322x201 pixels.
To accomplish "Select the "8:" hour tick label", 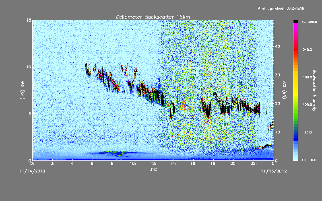I will pos(113,164).
